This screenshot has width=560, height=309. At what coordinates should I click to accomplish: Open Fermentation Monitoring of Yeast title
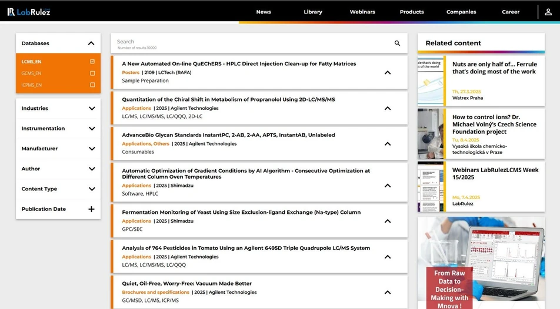[x=241, y=212]
